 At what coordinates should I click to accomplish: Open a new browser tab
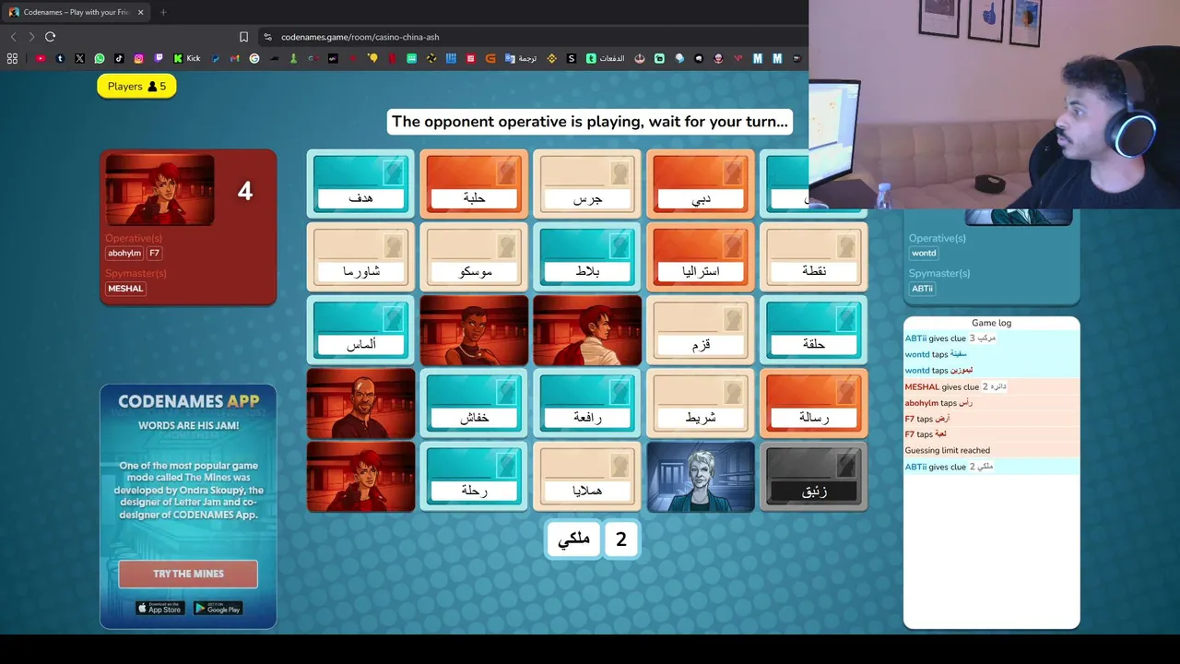point(163,12)
